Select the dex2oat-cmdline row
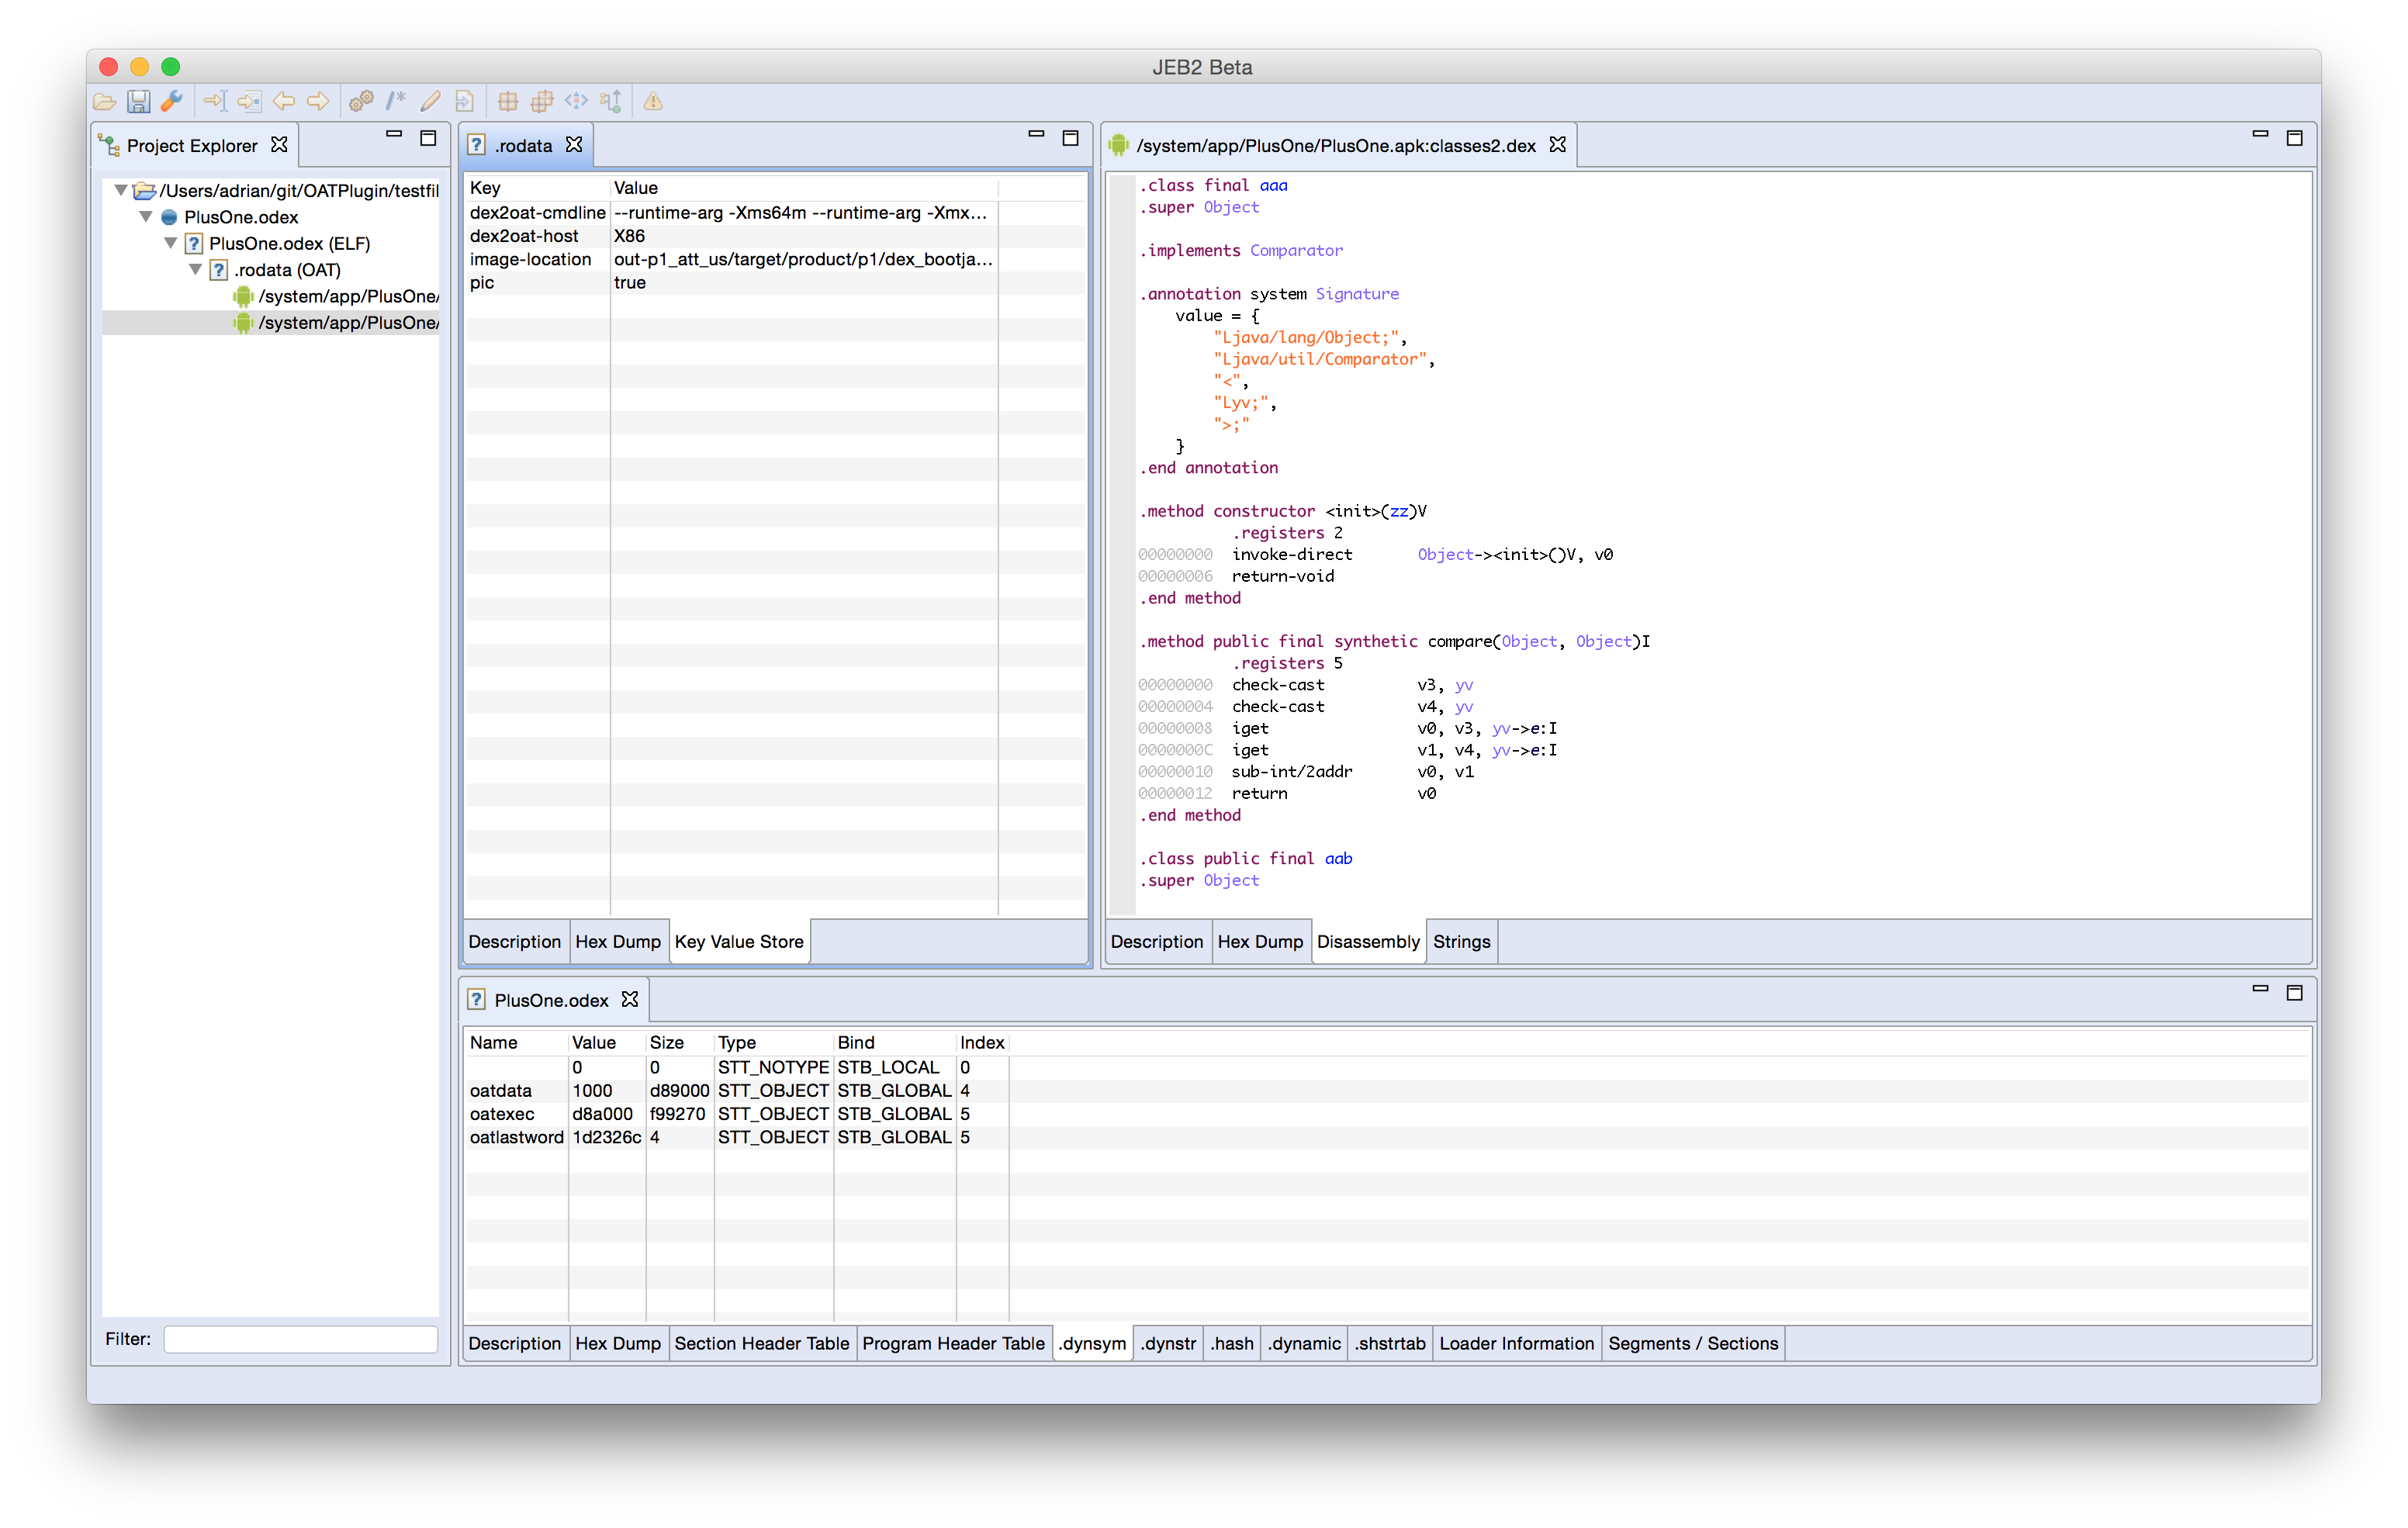 [x=776, y=213]
